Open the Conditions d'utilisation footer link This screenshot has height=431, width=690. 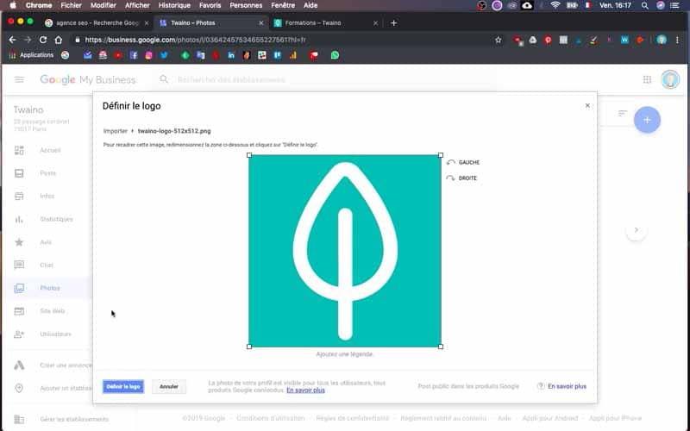coord(271,418)
